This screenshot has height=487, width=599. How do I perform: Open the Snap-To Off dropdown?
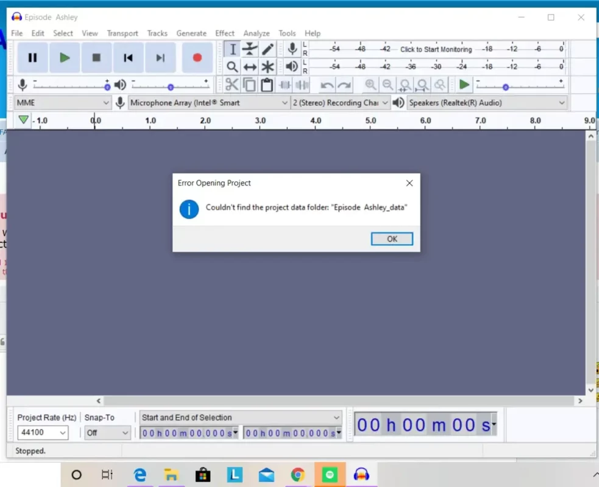tap(107, 432)
